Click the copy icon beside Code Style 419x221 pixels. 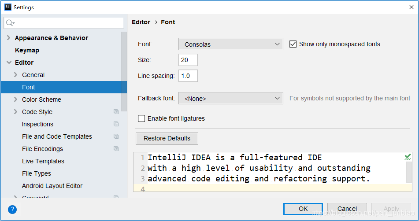click(116, 111)
